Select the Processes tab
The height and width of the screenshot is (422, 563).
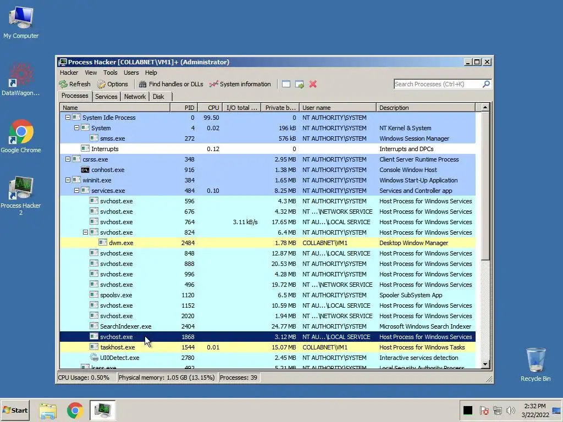(75, 96)
